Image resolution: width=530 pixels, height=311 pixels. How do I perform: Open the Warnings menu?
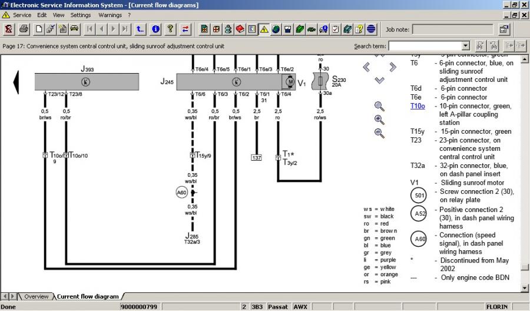pyautogui.click(x=110, y=15)
